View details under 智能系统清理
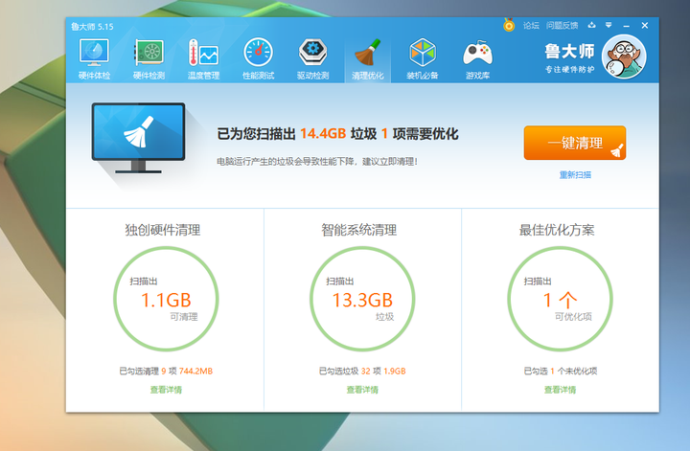The image size is (690, 451). tap(362, 390)
